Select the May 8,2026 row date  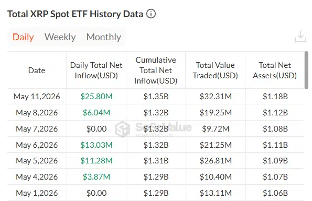click(x=37, y=113)
